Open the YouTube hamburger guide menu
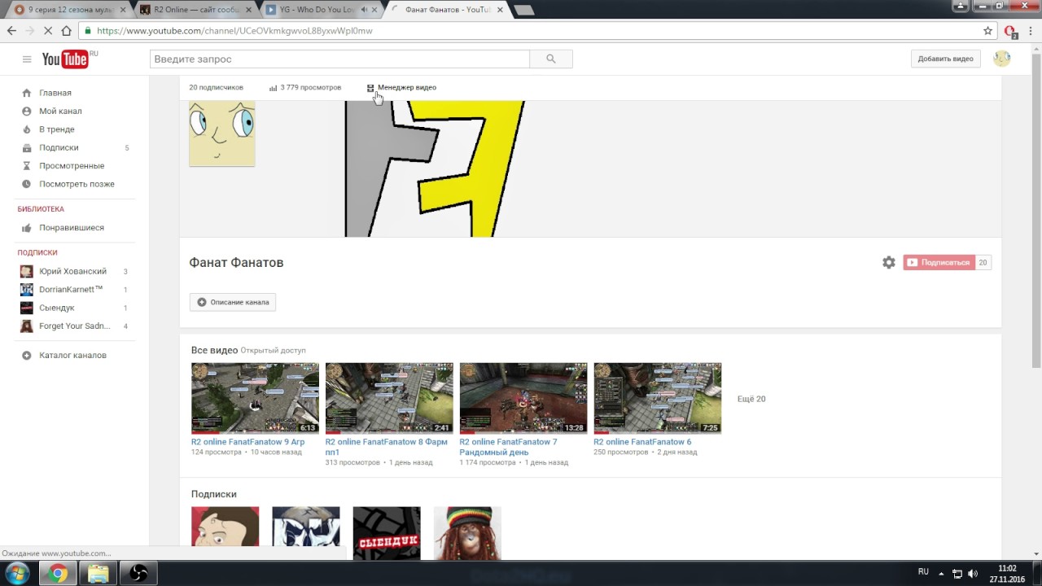The image size is (1042, 586). [27, 59]
